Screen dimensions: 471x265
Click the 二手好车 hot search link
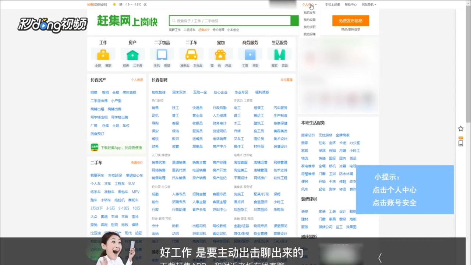point(190,30)
